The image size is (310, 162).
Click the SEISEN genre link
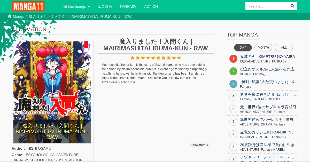[x=61, y=160]
